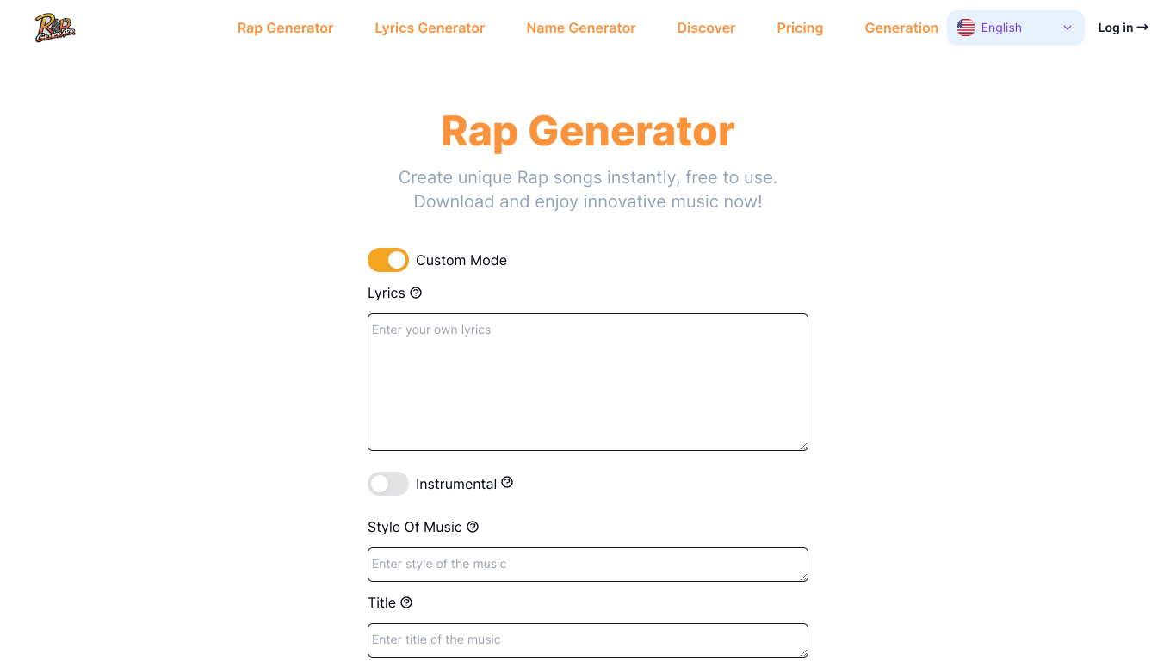
Task: Click the Rap Generator nav link
Action: (285, 28)
